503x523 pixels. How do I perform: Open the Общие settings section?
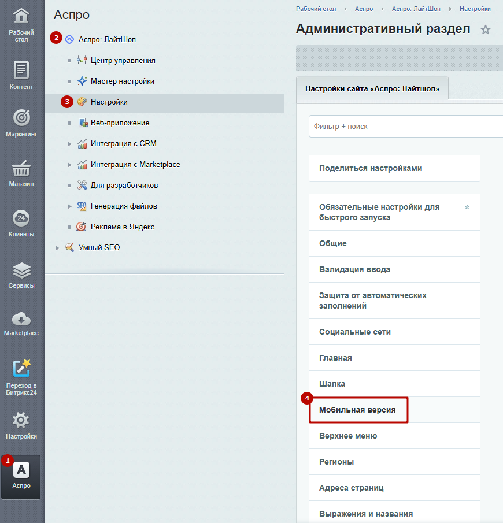[394, 243]
